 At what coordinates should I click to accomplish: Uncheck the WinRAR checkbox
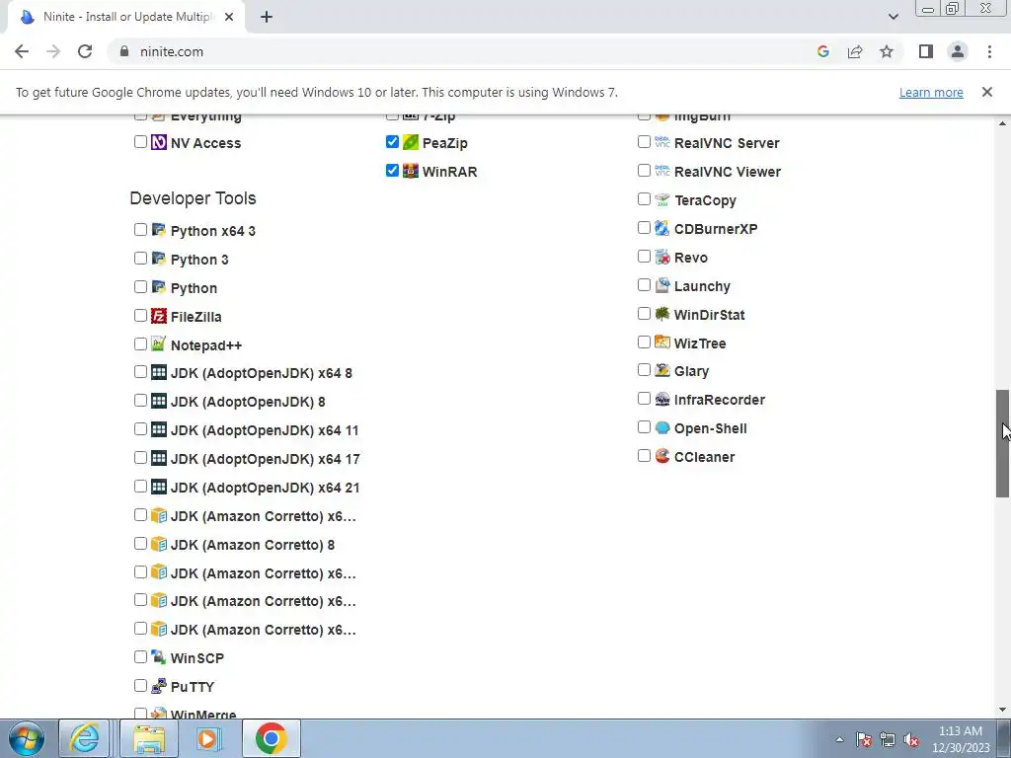(x=392, y=170)
